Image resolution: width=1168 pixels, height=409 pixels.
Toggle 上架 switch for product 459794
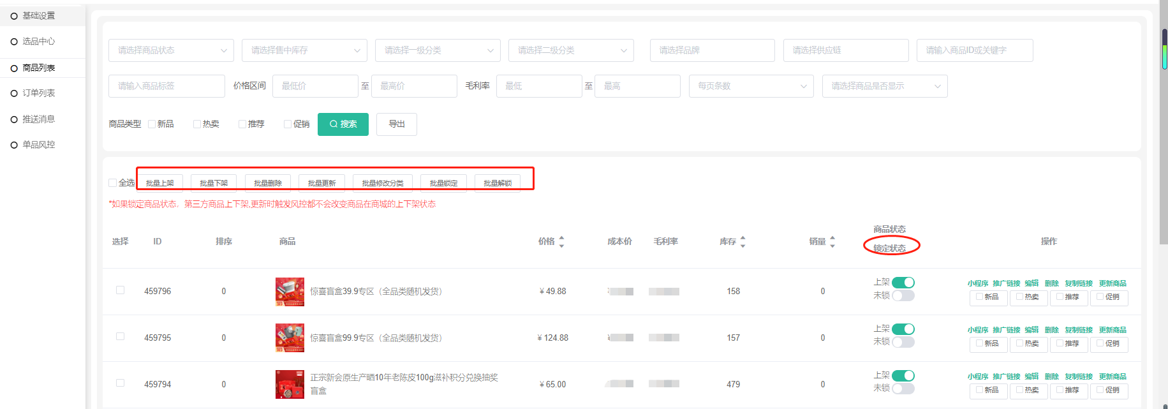tap(903, 376)
